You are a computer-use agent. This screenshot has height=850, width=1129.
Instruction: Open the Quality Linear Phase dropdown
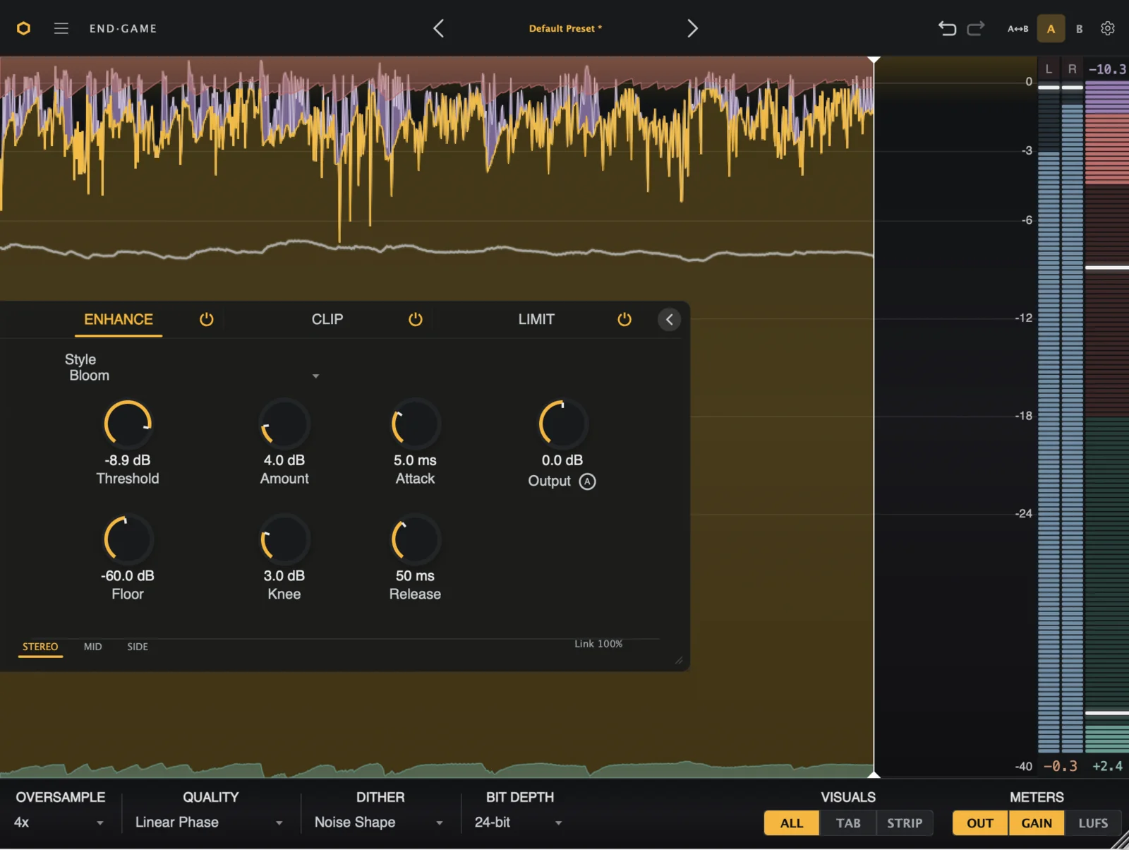pyautogui.click(x=210, y=822)
